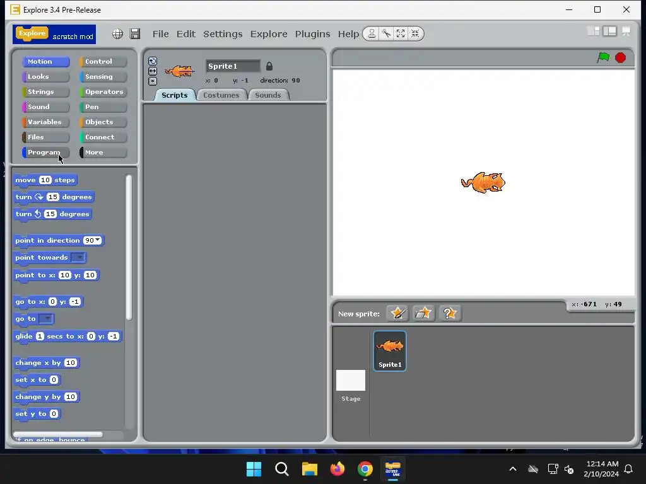This screenshot has width=646, height=484.
Task: Open the point towards target dropdown
Action: point(78,258)
